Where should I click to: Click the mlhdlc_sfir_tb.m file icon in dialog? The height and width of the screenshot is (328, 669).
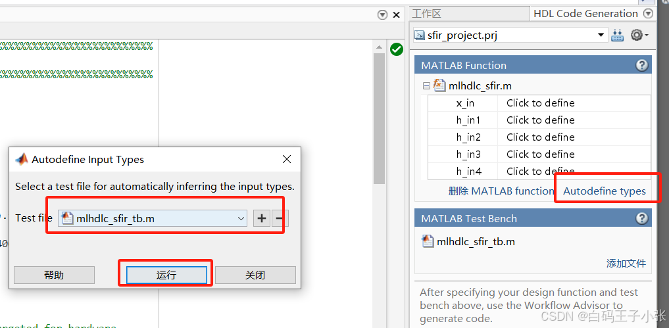point(68,218)
